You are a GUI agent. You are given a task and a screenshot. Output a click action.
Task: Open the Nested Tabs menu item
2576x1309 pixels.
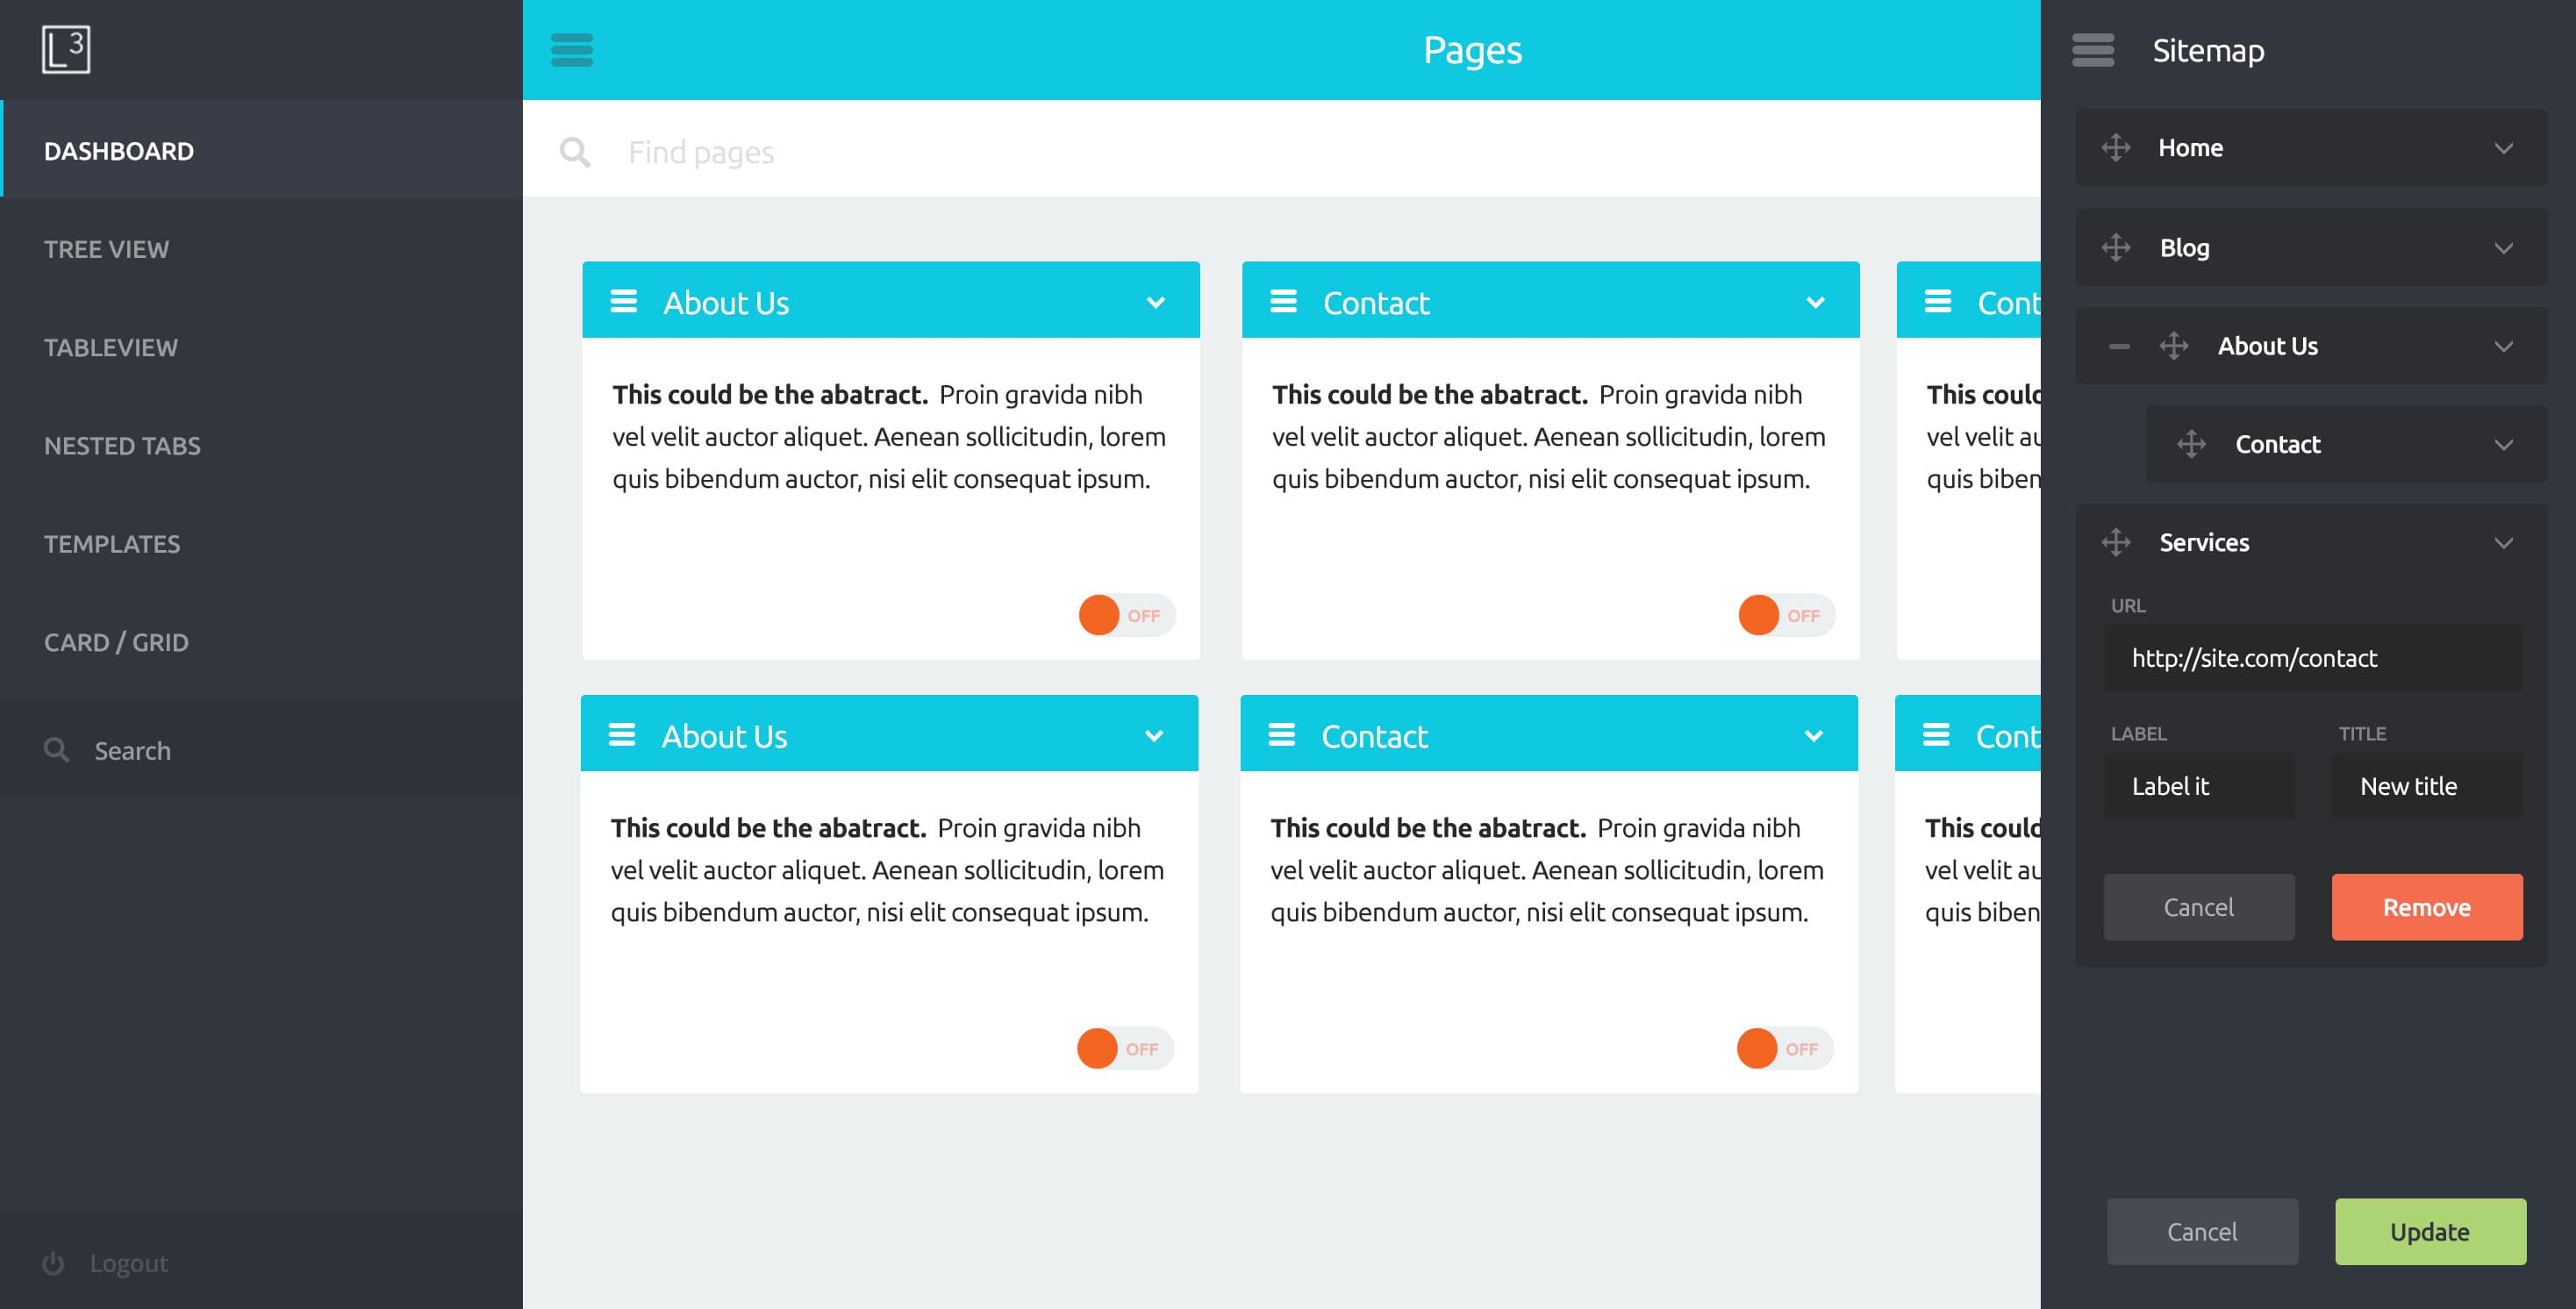pyautogui.click(x=262, y=445)
